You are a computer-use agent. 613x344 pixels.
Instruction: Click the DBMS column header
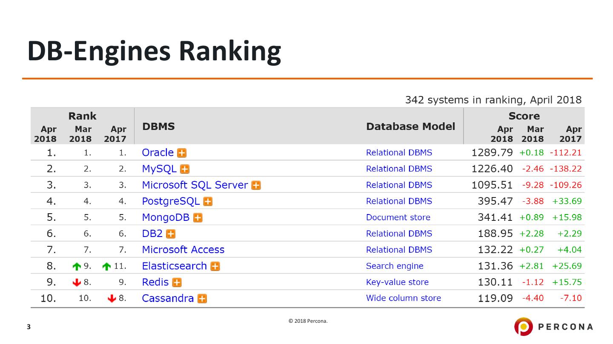(x=158, y=127)
